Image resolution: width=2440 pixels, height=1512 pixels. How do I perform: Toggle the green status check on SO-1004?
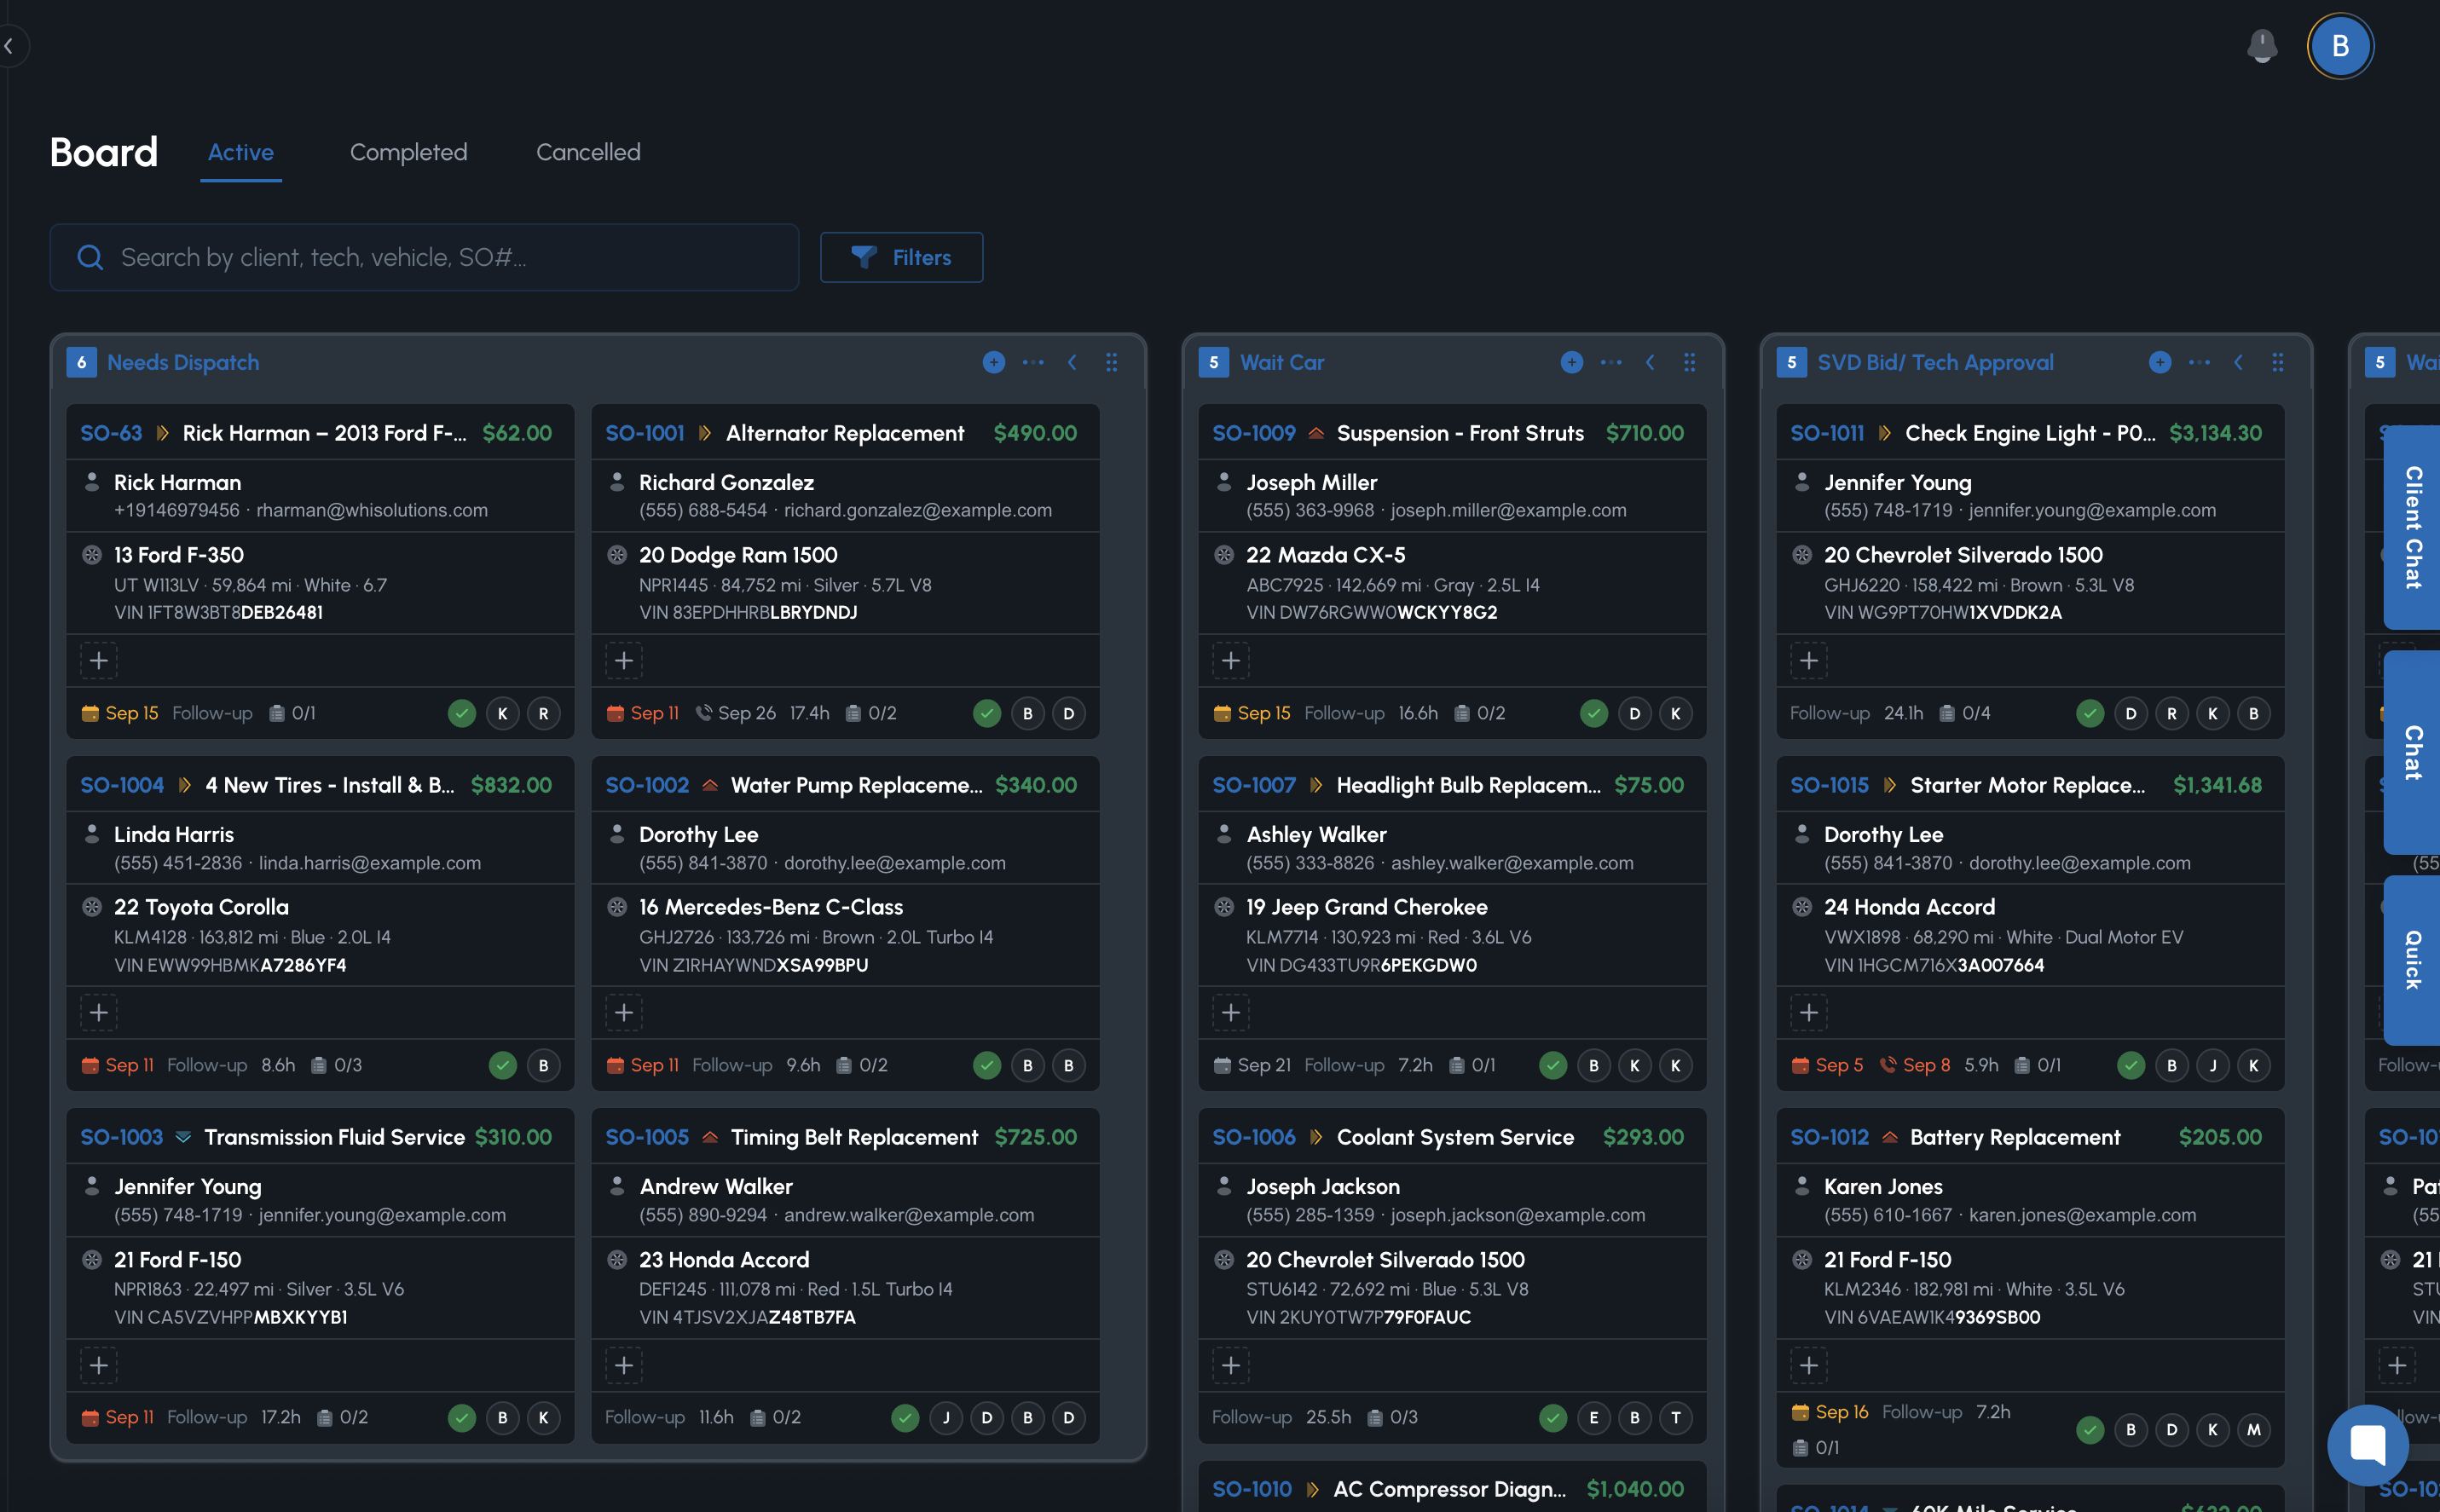(502, 1065)
